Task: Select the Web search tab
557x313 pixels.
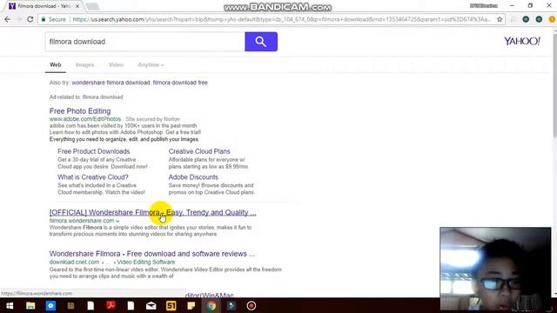Action: click(x=56, y=65)
